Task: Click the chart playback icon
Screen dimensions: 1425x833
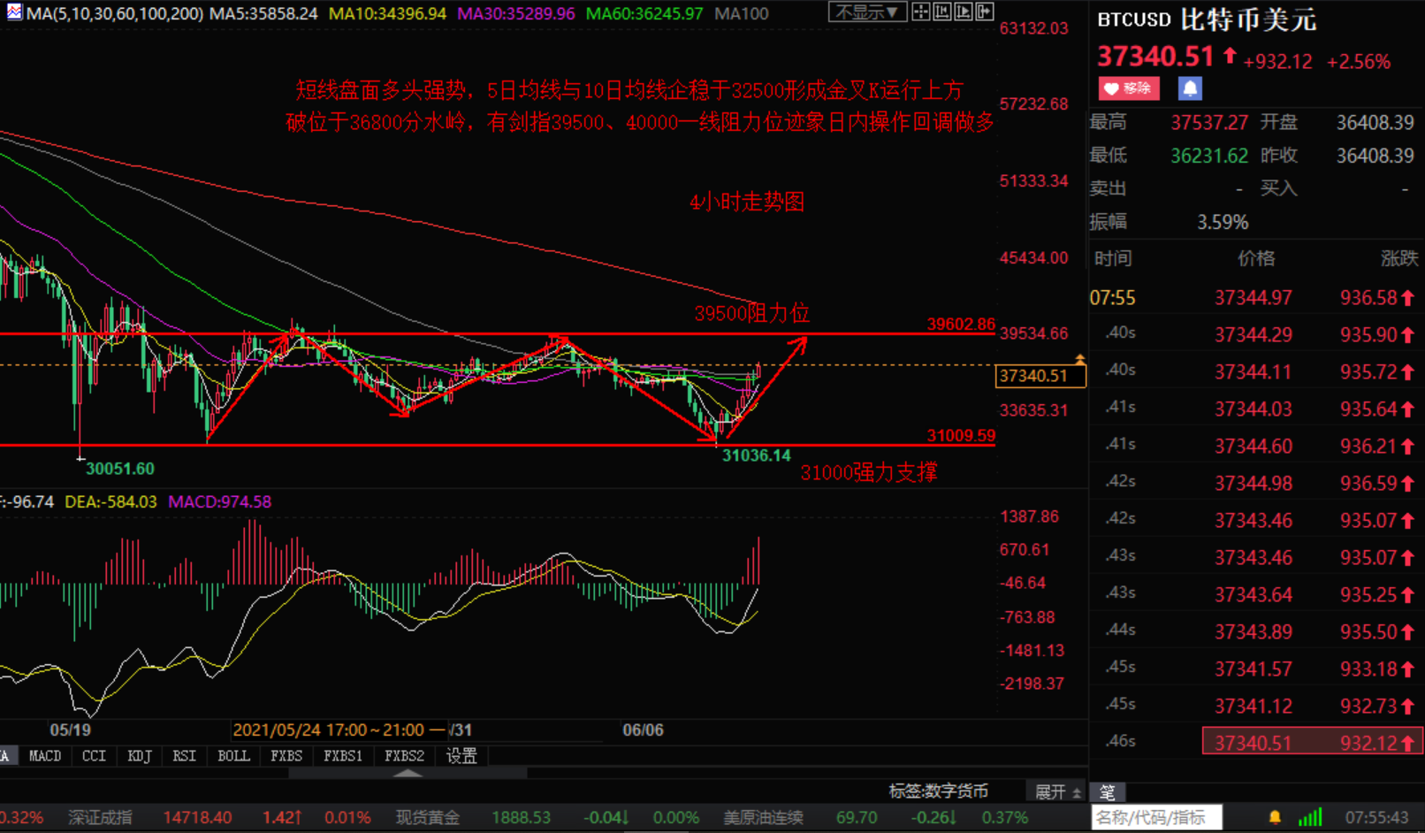Action: (963, 12)
